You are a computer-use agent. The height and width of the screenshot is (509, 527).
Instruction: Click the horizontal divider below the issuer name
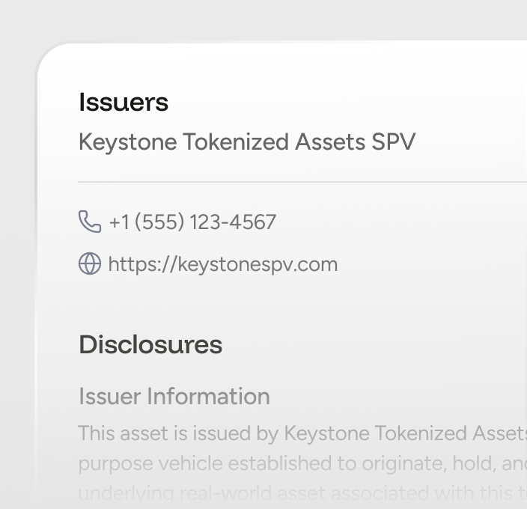[299, 181]
